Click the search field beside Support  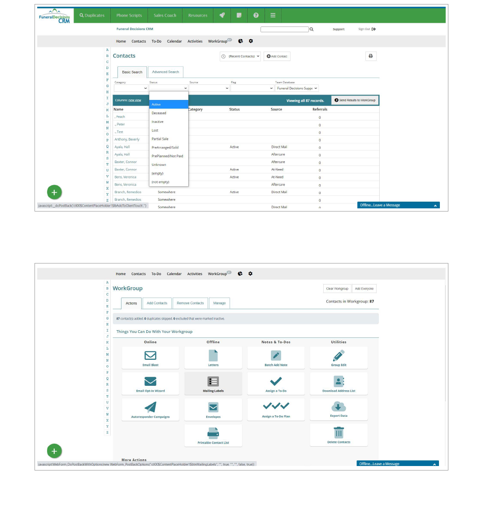pos(284,29)
